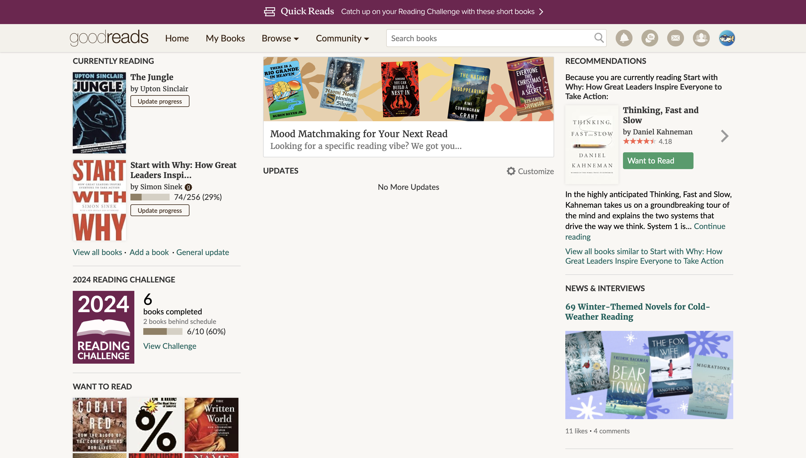Open The Written World book cover

click(x=212, y=425)
